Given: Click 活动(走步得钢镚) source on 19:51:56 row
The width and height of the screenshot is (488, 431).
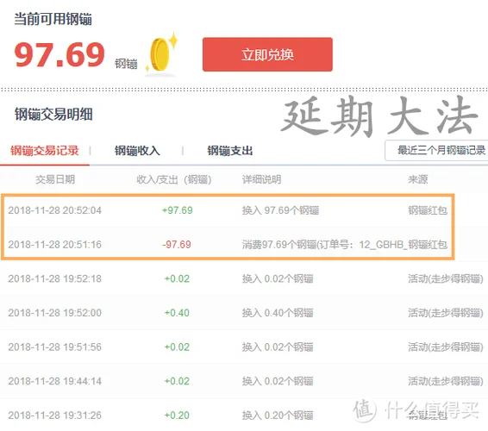Looking at the screenshot, I should click(x=446, y=347).
